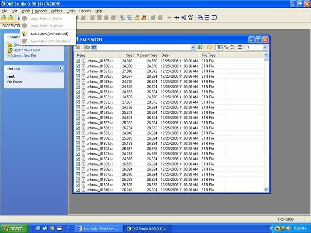The width and height of the screenshot is (311, 233).
Task: Select file name unknow_01599.str
Action: [100, 133]
